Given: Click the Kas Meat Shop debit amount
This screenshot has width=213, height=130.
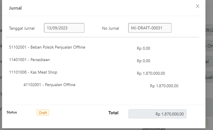Looking at the screenshot, I should click(x=151, y=74).
